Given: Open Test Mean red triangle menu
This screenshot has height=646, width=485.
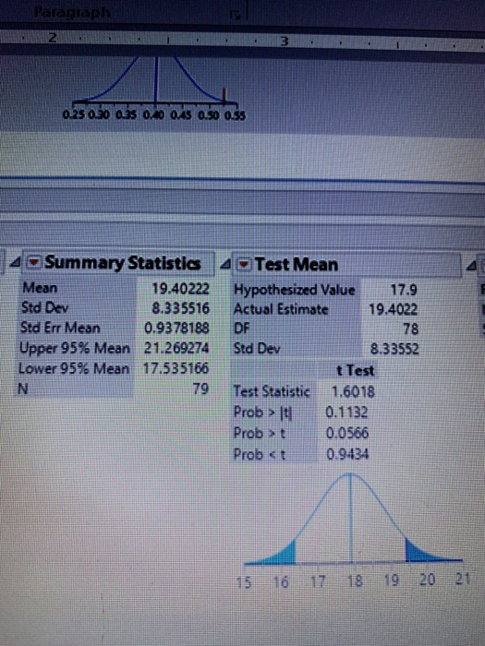Looking at the screenshot, I should 244,264.
